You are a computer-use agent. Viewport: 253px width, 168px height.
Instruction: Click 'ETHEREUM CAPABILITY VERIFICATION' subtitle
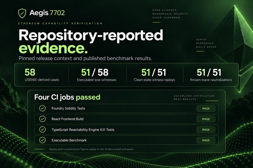pos(60,23)
